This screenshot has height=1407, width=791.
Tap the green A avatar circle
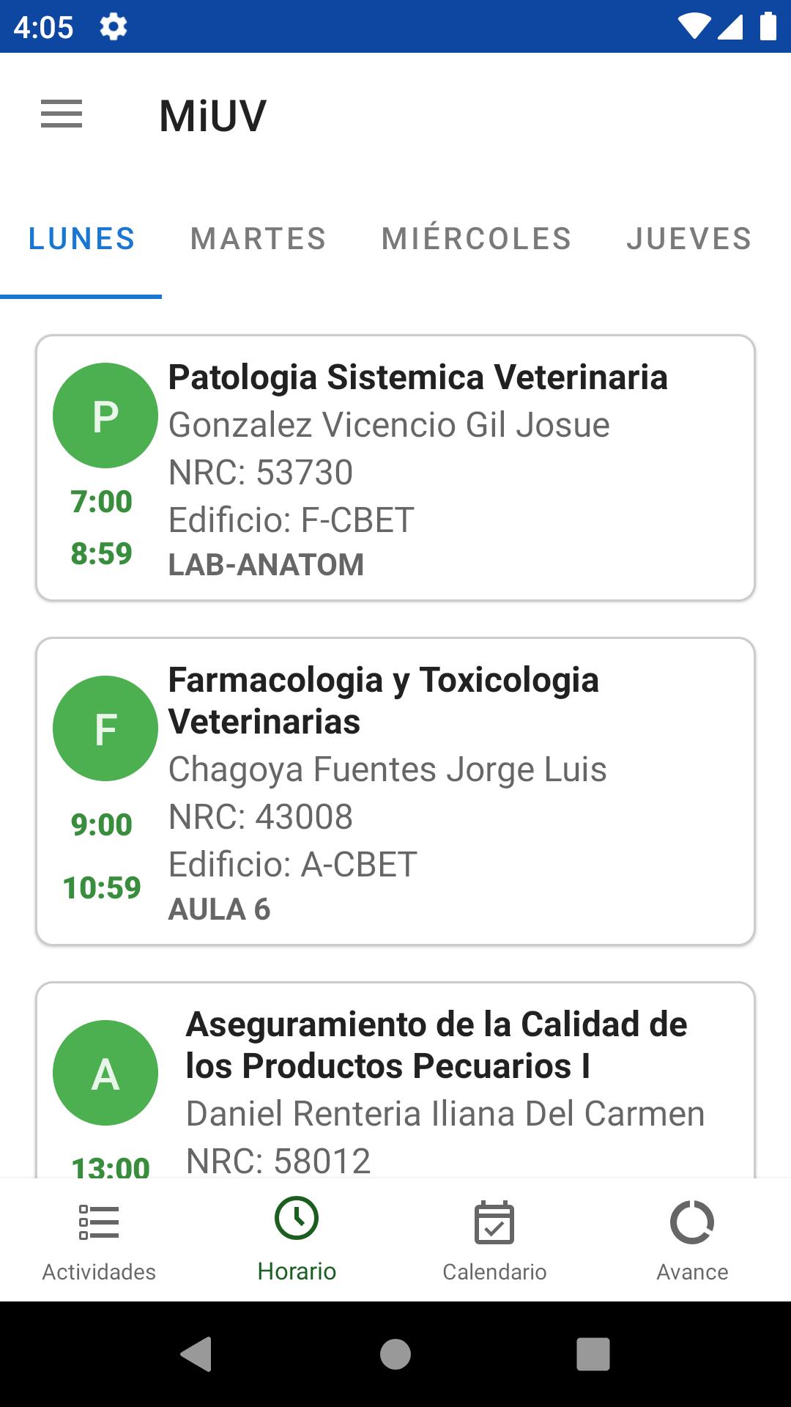105,1073
